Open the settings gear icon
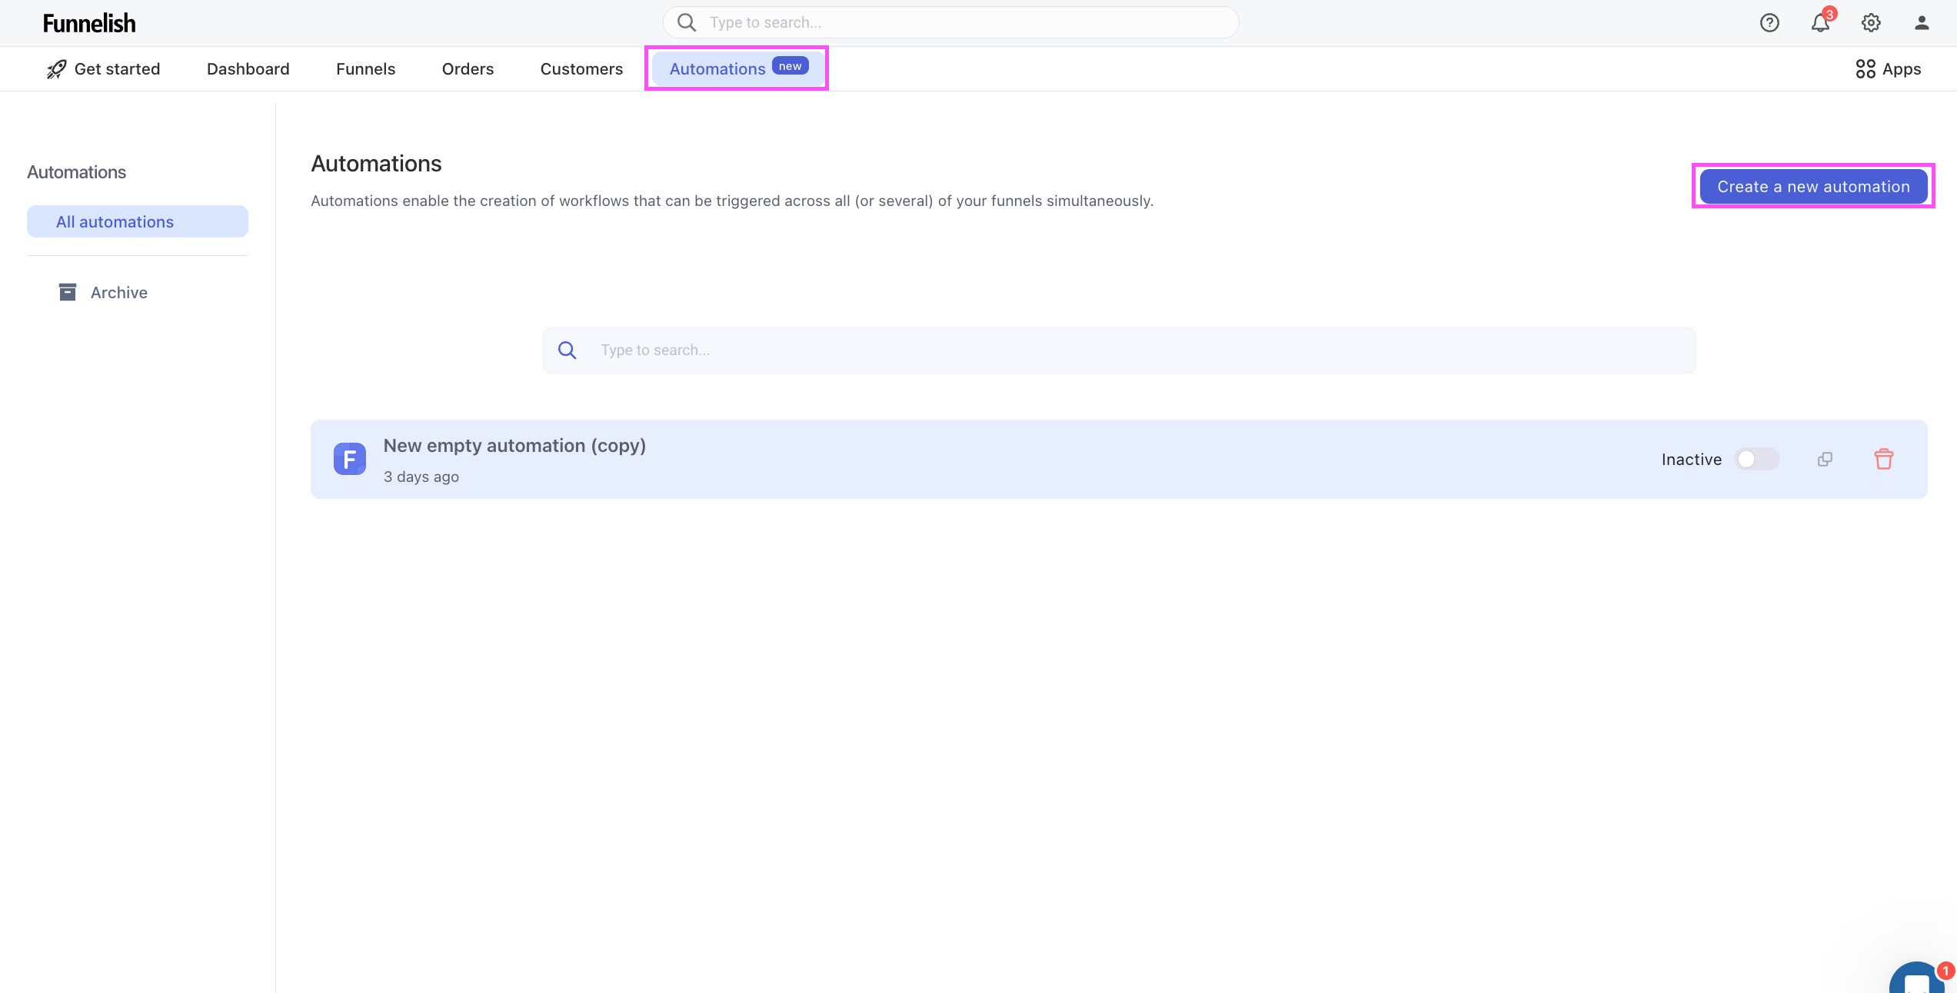Viewport: 1957px width, 993px height. click(x=1871, y=23)
